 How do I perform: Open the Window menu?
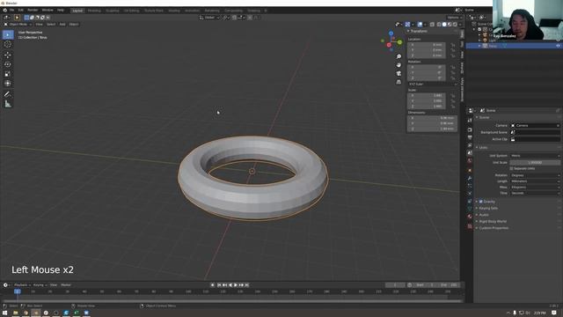pos(48,10)
